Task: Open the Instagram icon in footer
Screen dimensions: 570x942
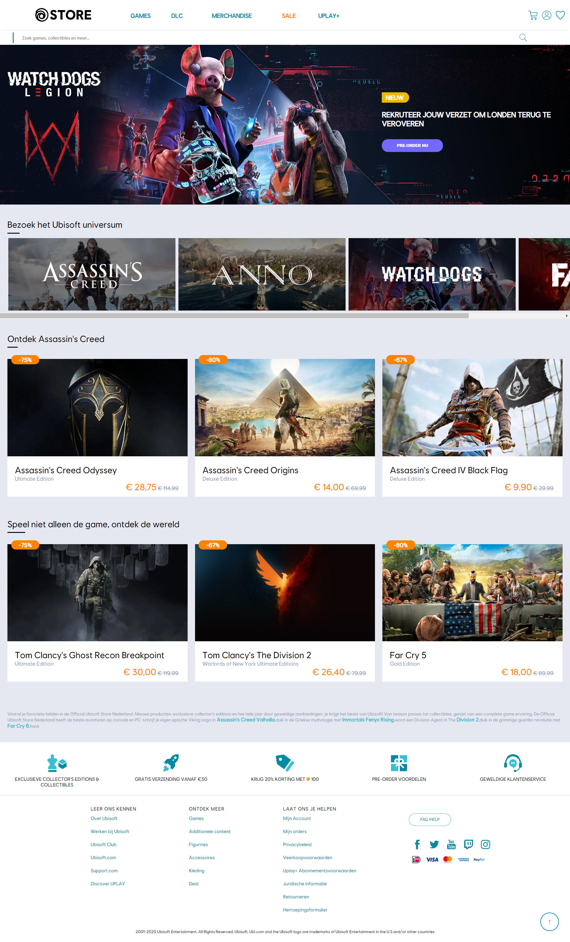Action: pyautogui.click(x=485, y=844)
